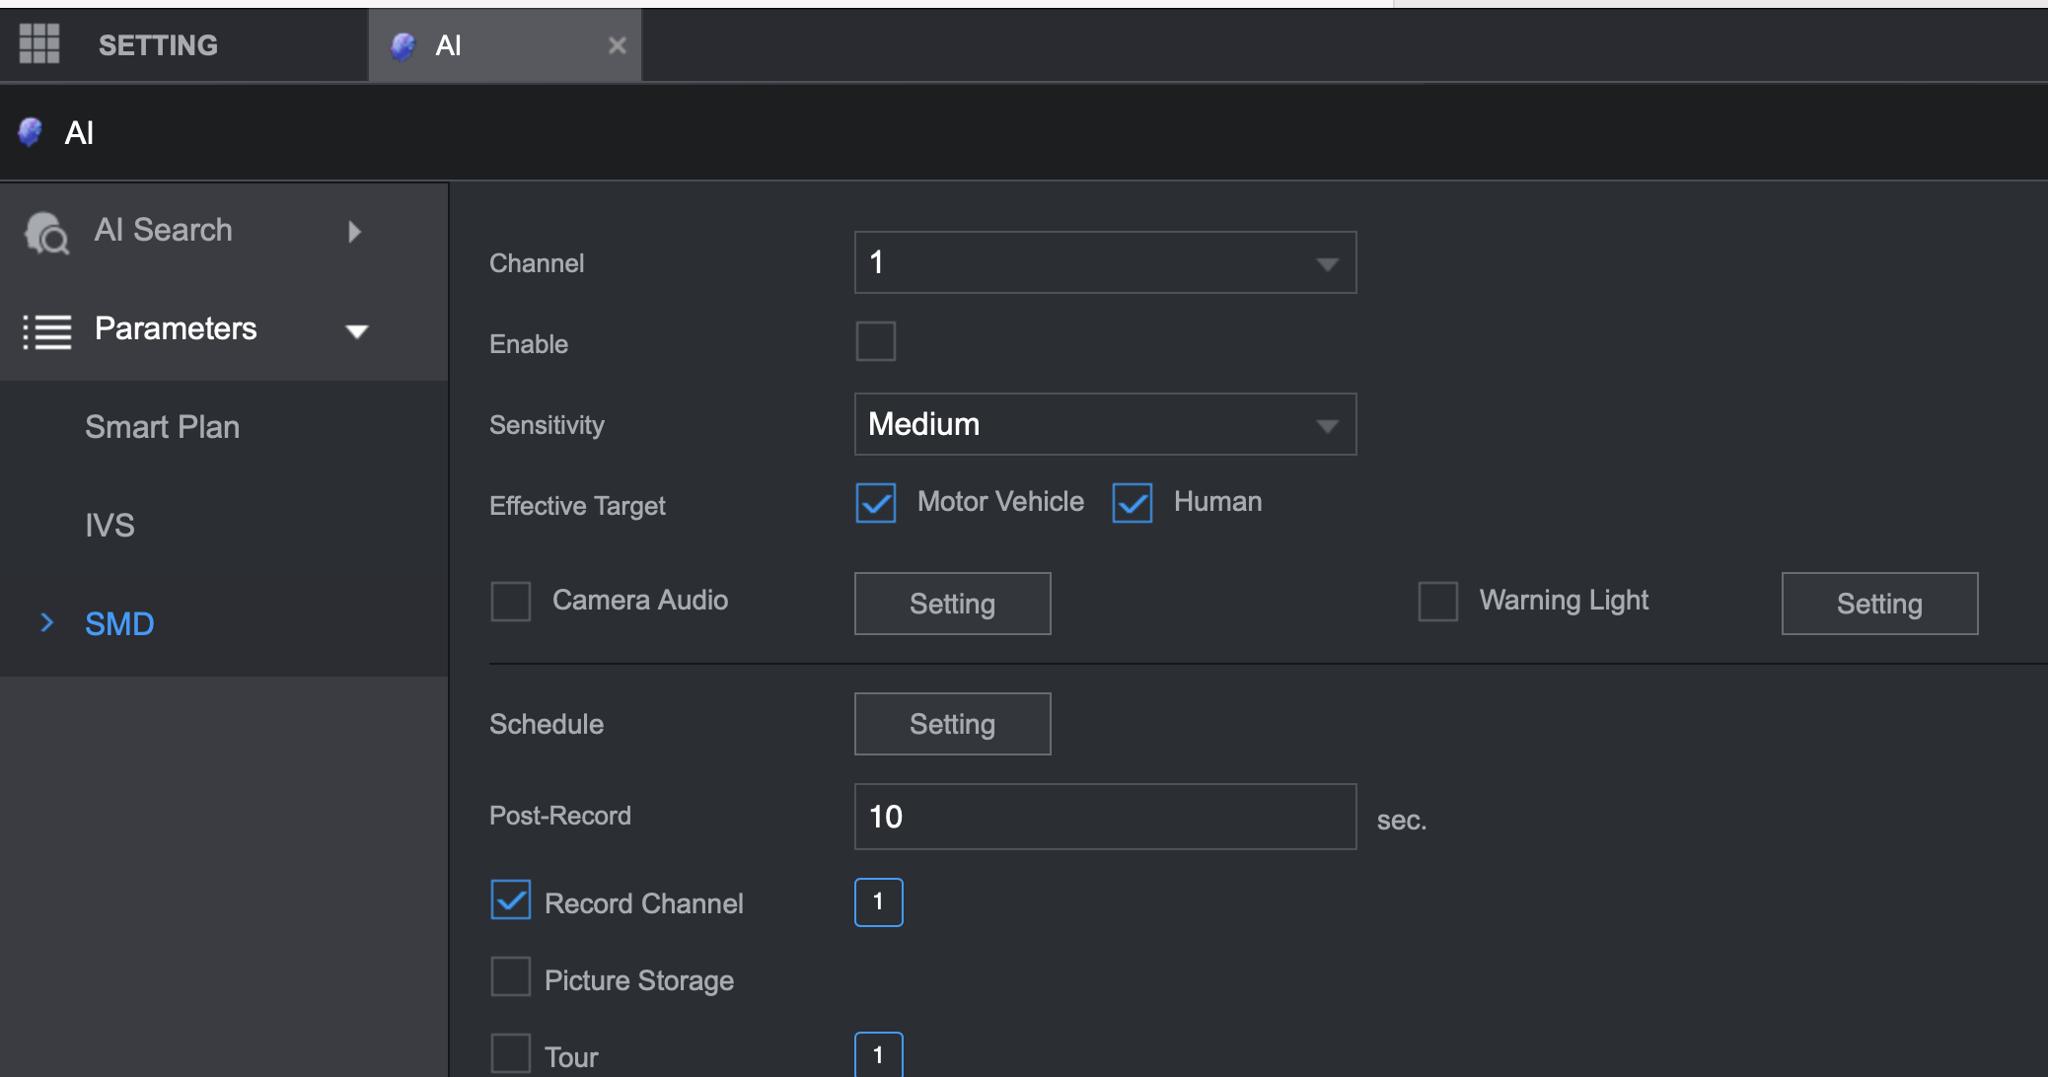Click the Post-Record seconds input field
Viewport: 2048px width, 1077px height.
tap(1105, 817)
